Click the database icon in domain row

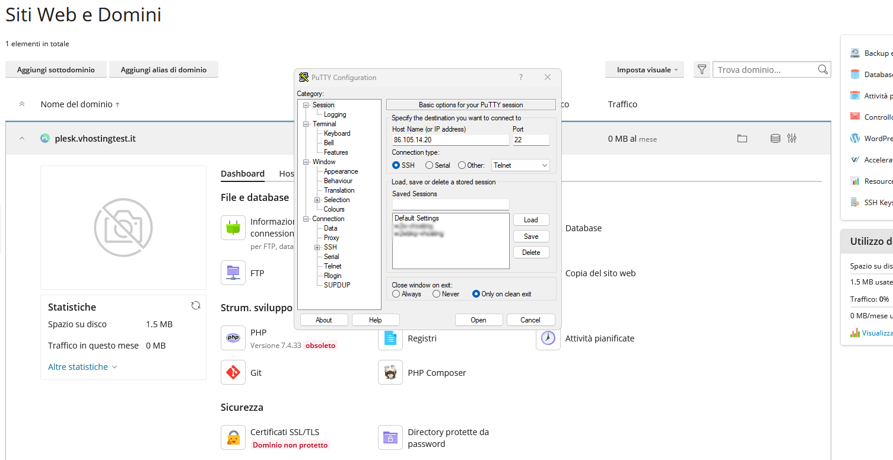tap(775, 138)
